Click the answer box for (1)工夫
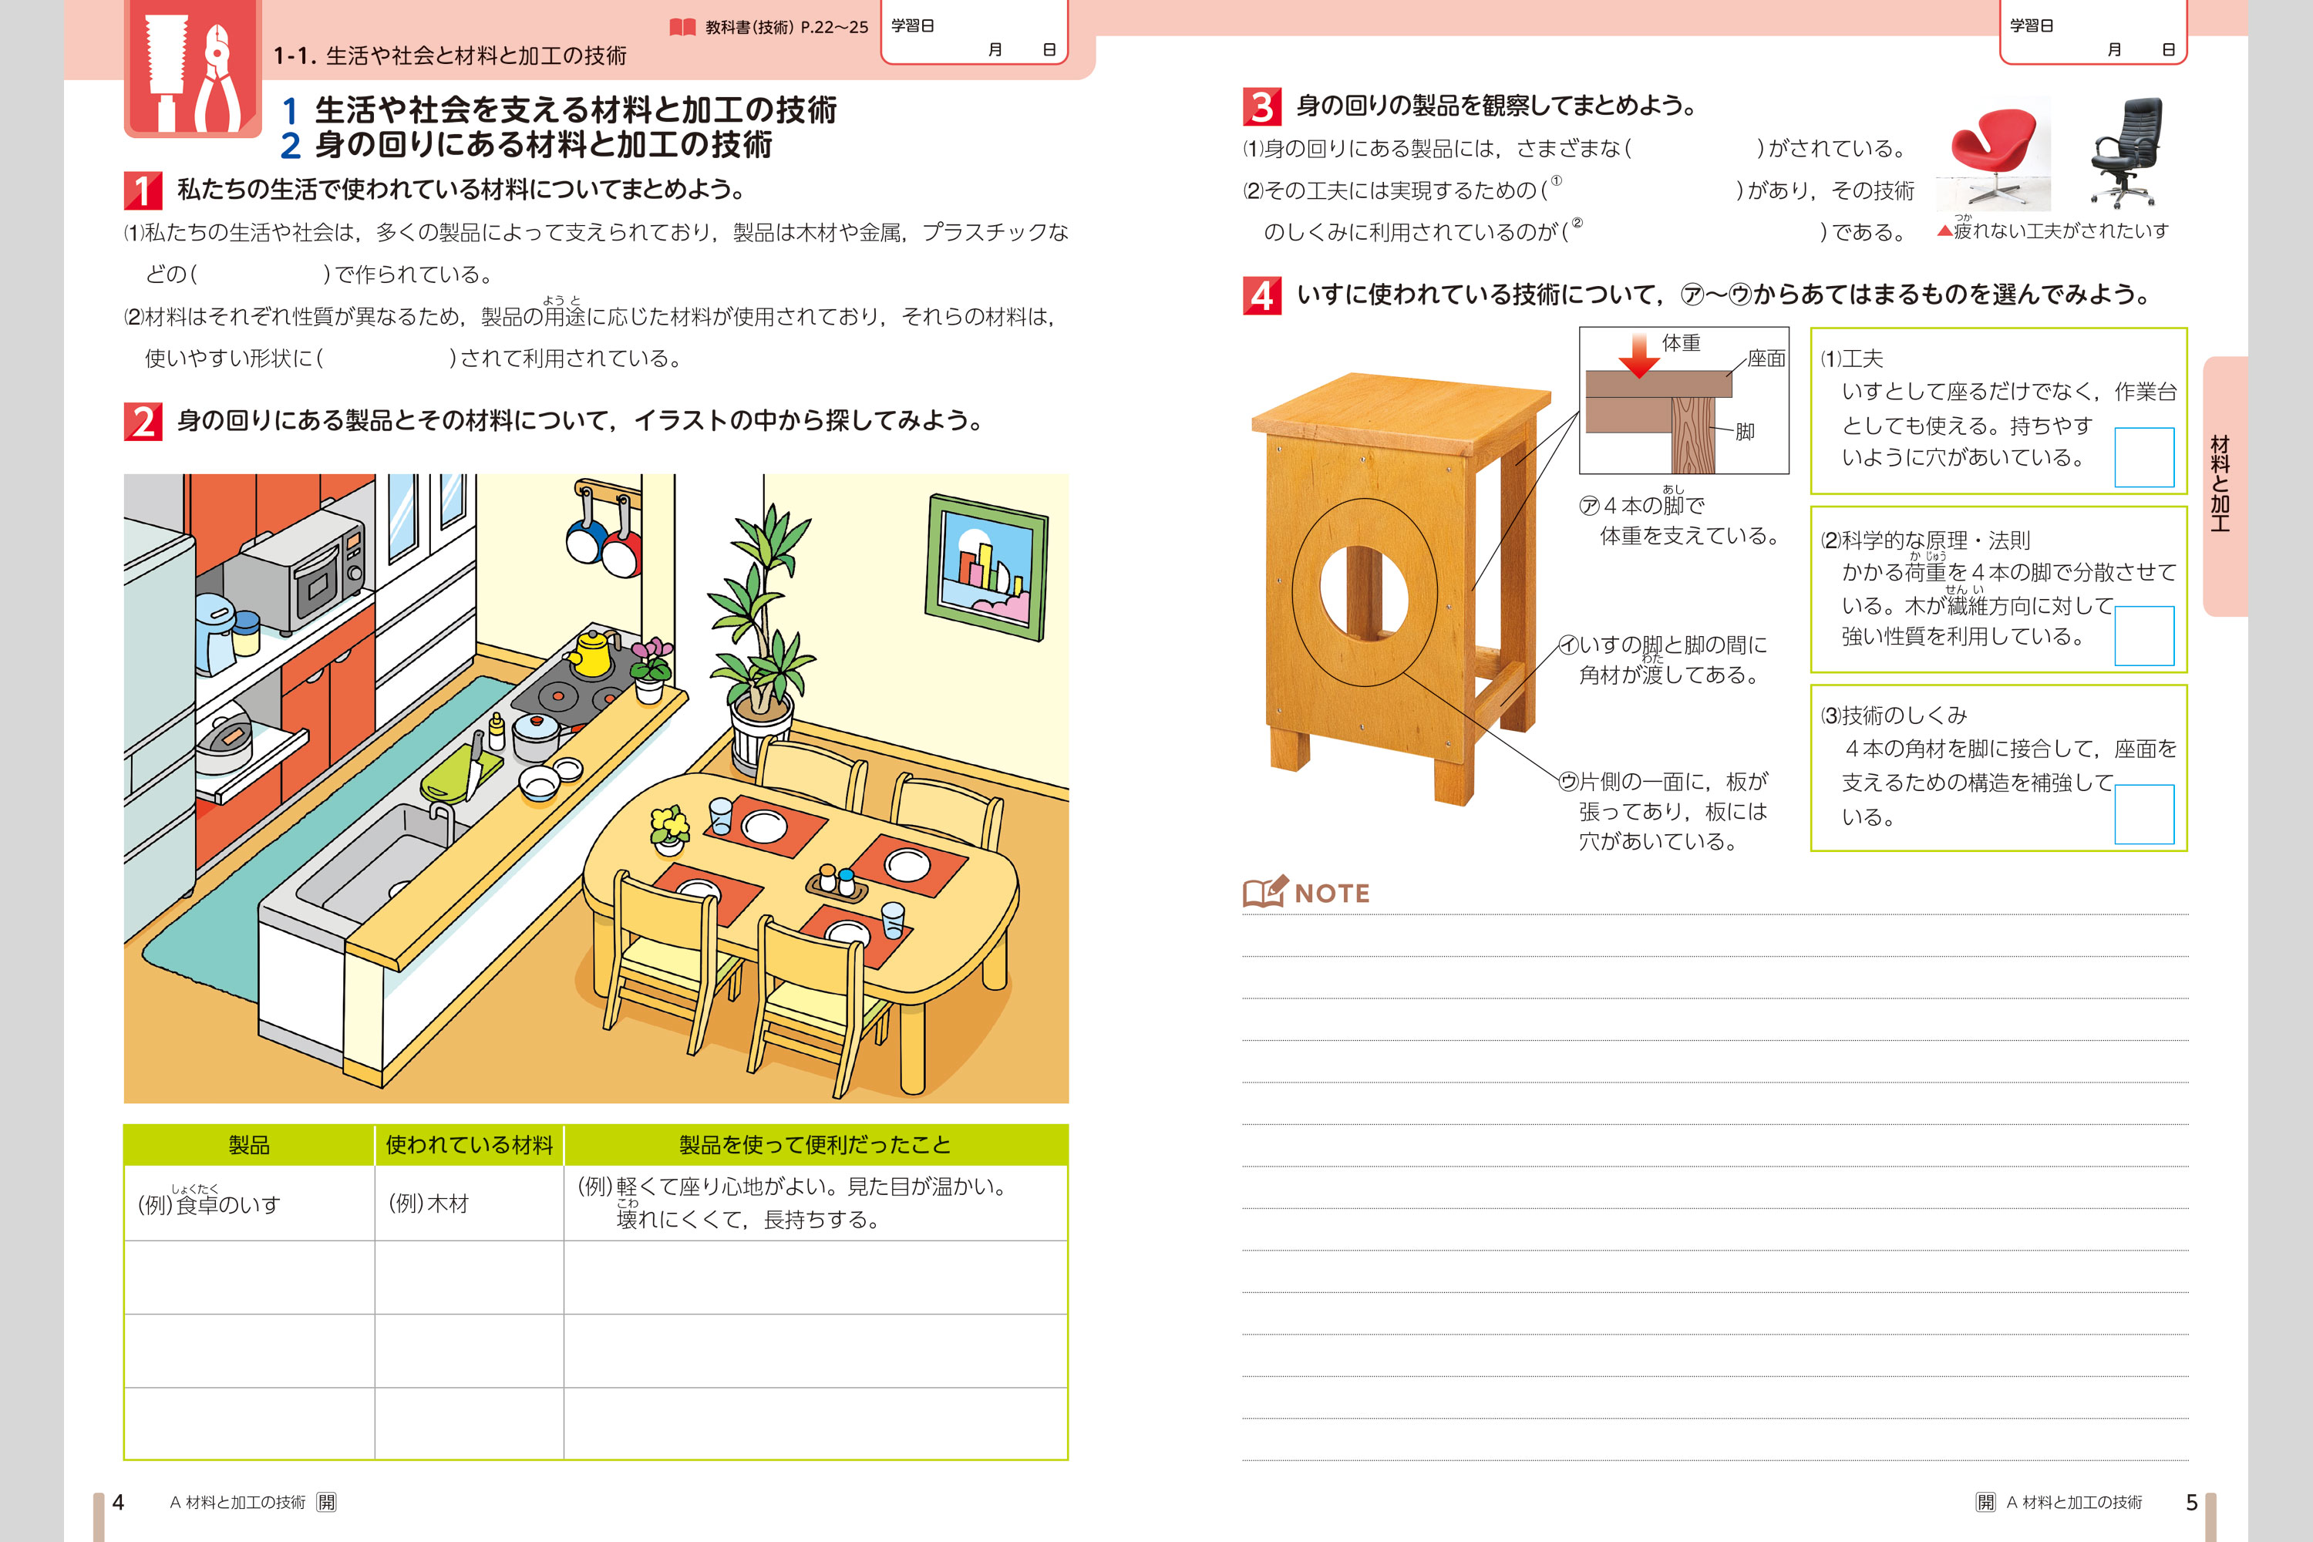Viewport: 2313px width, 1542px height. tap(2144, 456)
